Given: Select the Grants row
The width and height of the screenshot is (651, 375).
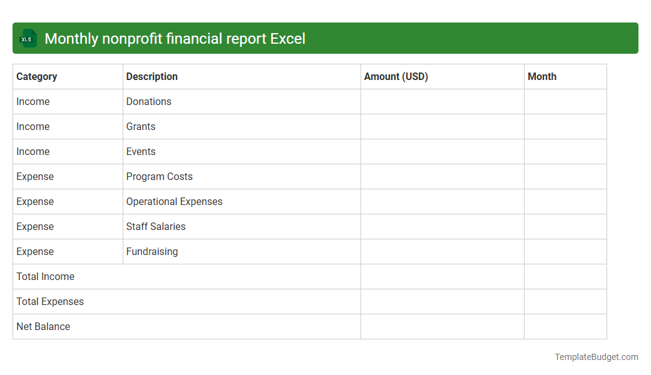Looking at the screenshot, I should [140, 126].
